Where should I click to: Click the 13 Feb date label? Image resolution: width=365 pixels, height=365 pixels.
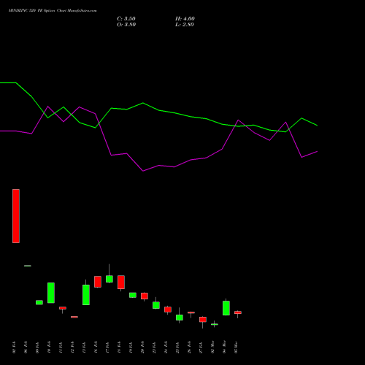[x=84, y=347]
